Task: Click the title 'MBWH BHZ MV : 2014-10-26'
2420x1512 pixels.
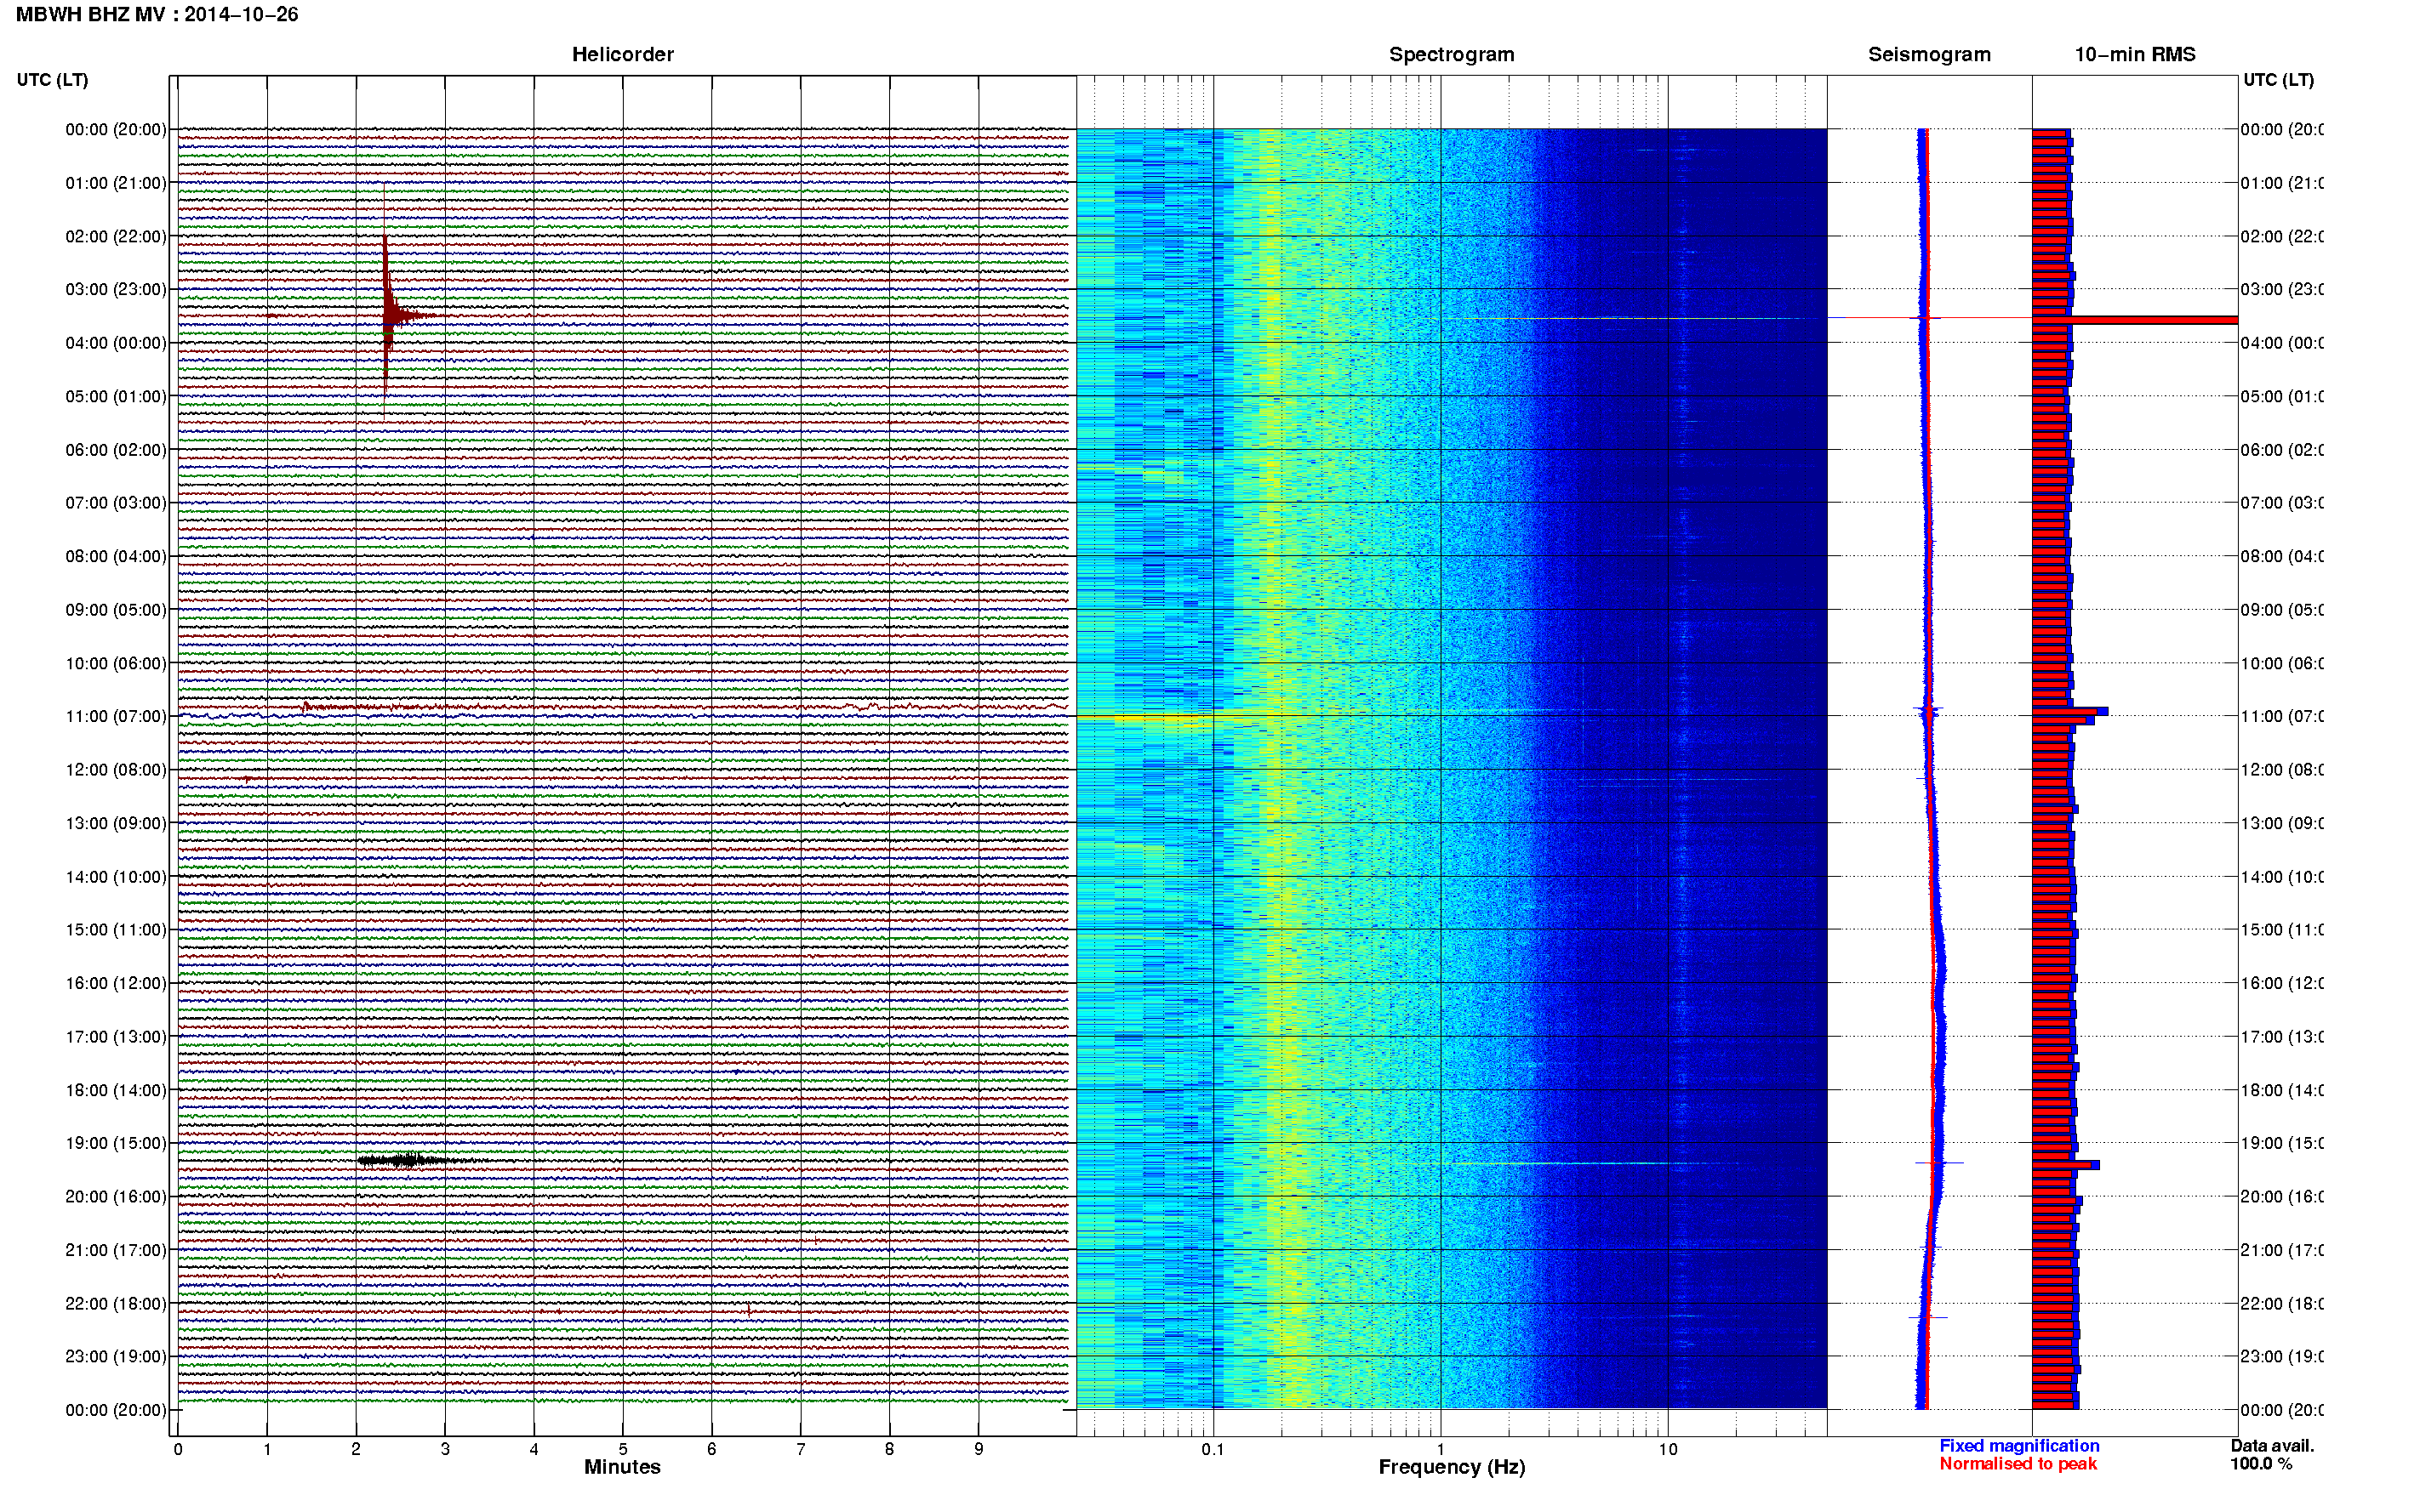Action: (157, 15)
